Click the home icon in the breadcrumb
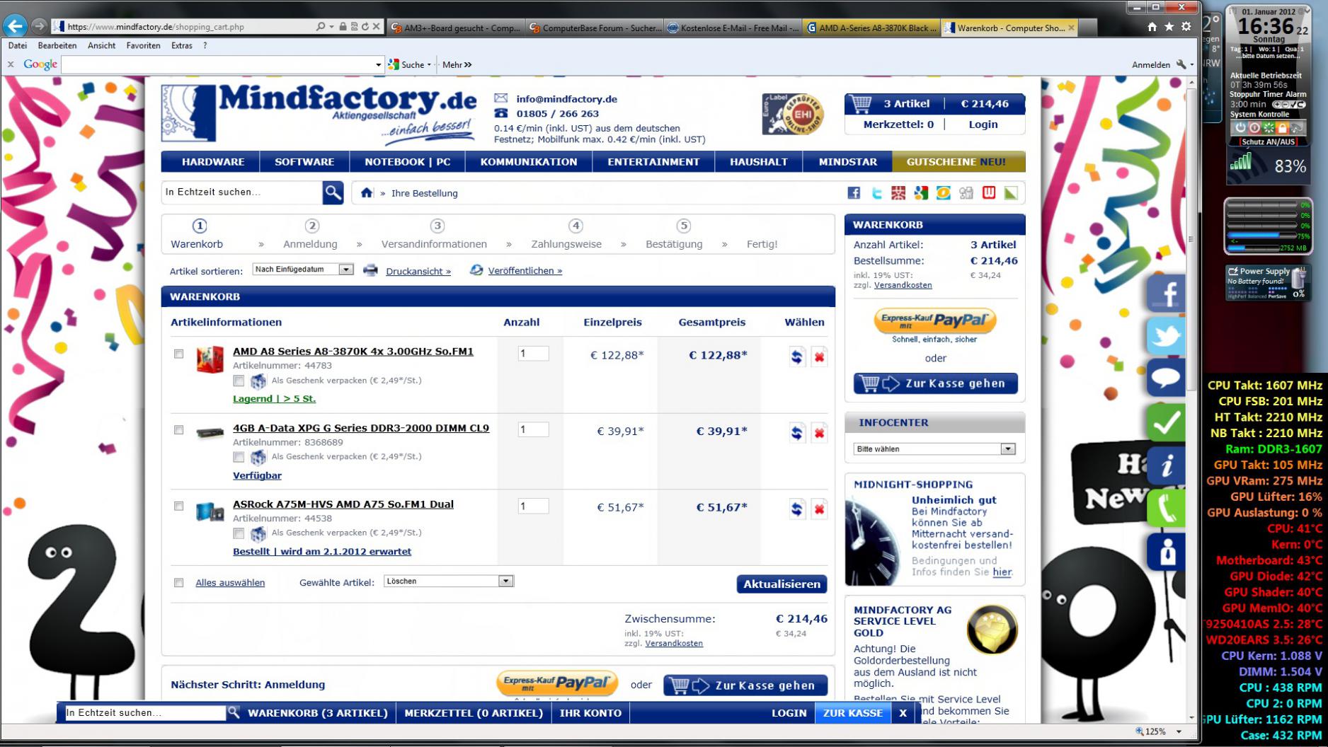Image resolution: width=1328 pixels, height=747 pixels. coord(366,192)
